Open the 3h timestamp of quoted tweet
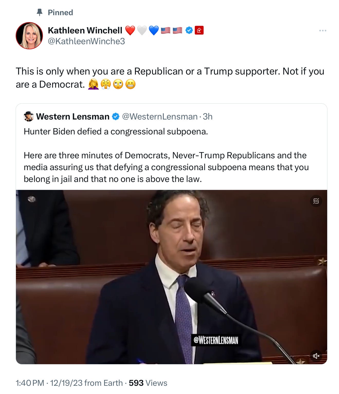 [208, 116]
